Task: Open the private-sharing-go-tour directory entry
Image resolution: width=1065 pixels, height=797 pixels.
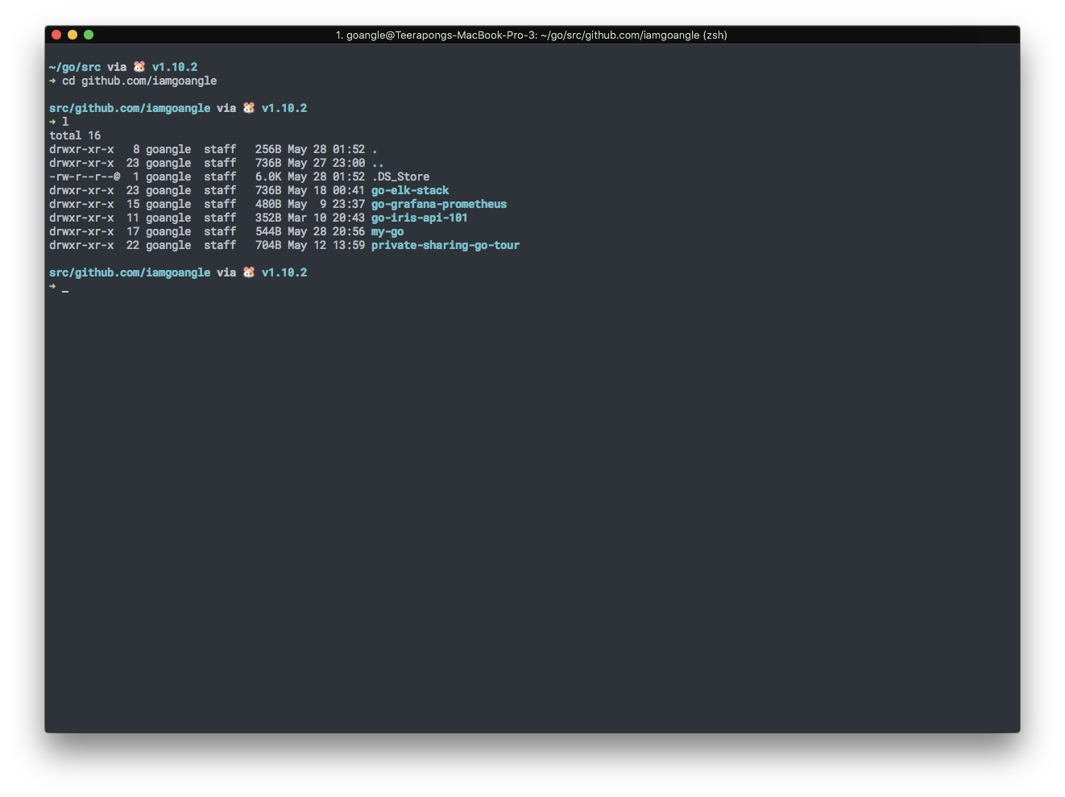Action: point(445,245)
